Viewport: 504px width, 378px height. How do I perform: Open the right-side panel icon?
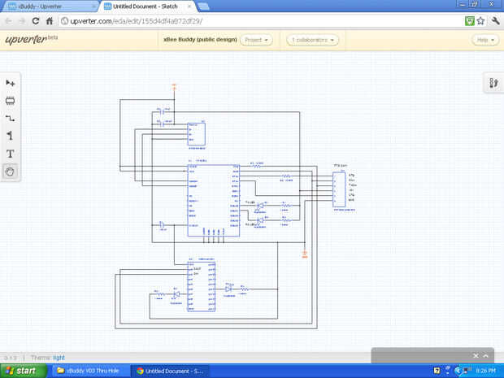(x=493, y=83)
